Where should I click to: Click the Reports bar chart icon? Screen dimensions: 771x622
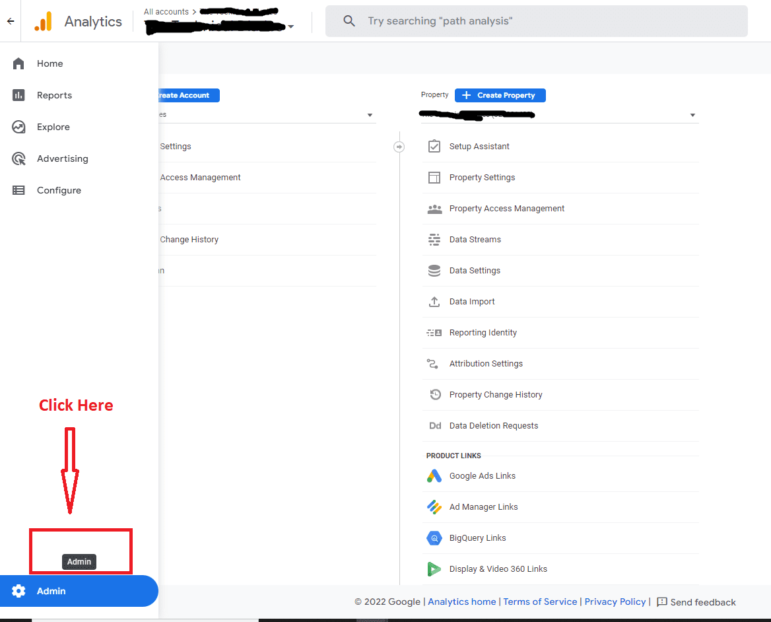[x=18, y=95]
